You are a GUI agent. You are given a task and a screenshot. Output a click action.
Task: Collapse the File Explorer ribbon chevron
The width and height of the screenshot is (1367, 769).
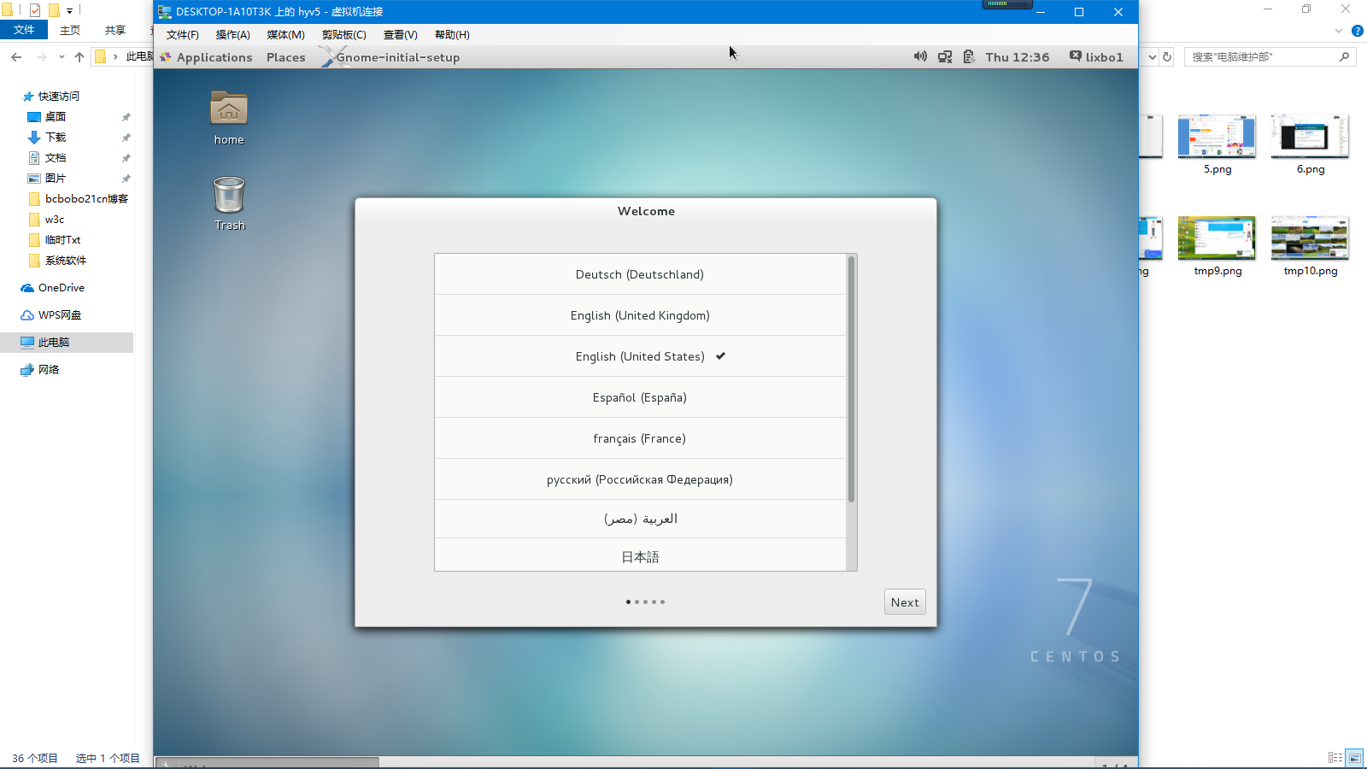pos(1339,31)
